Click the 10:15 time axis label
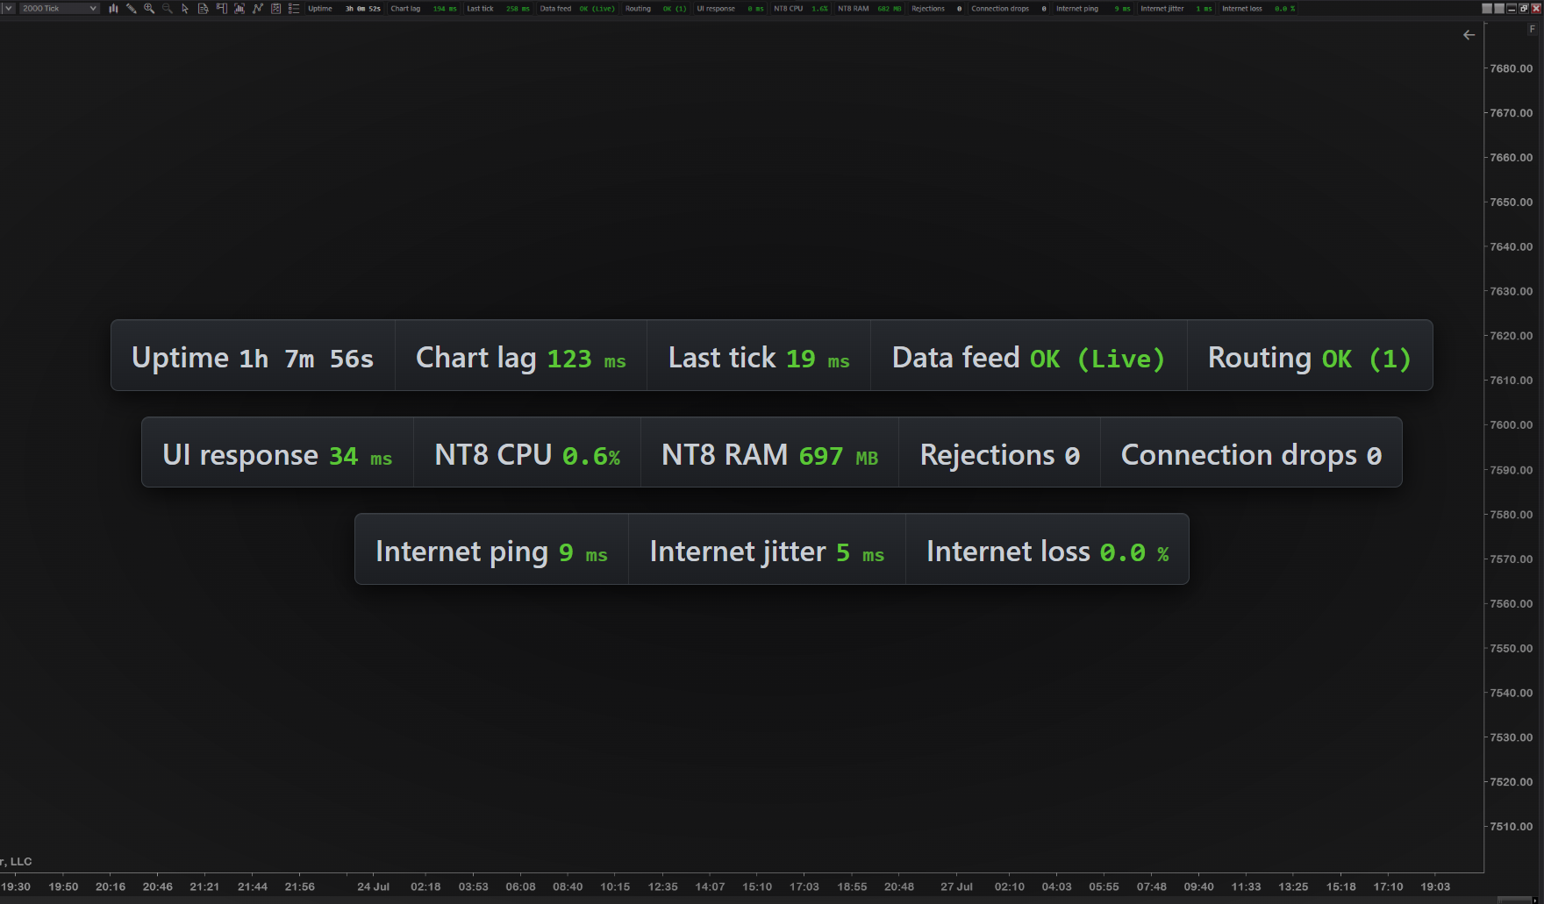 (615, 886)
